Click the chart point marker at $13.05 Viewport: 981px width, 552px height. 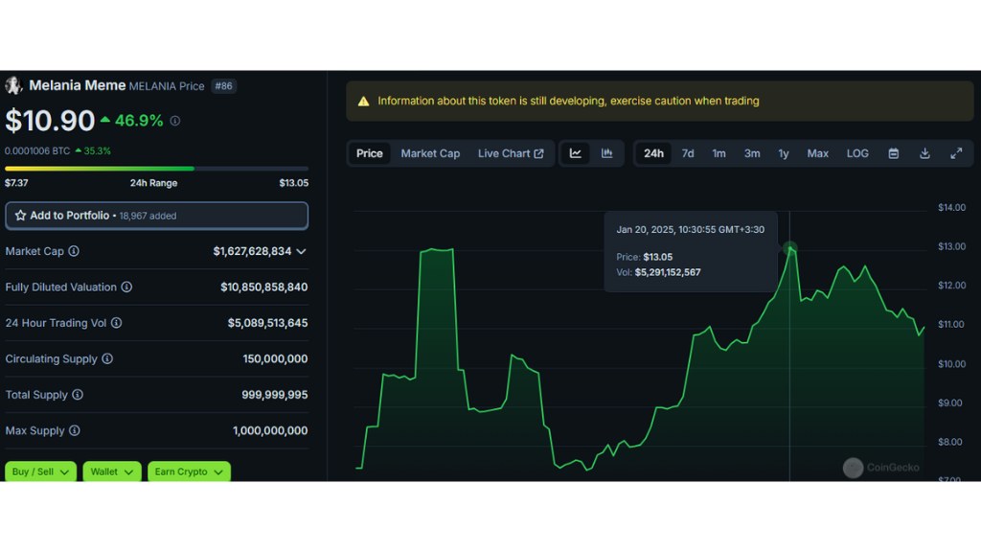pyautogui.click(x=790, y=248)
